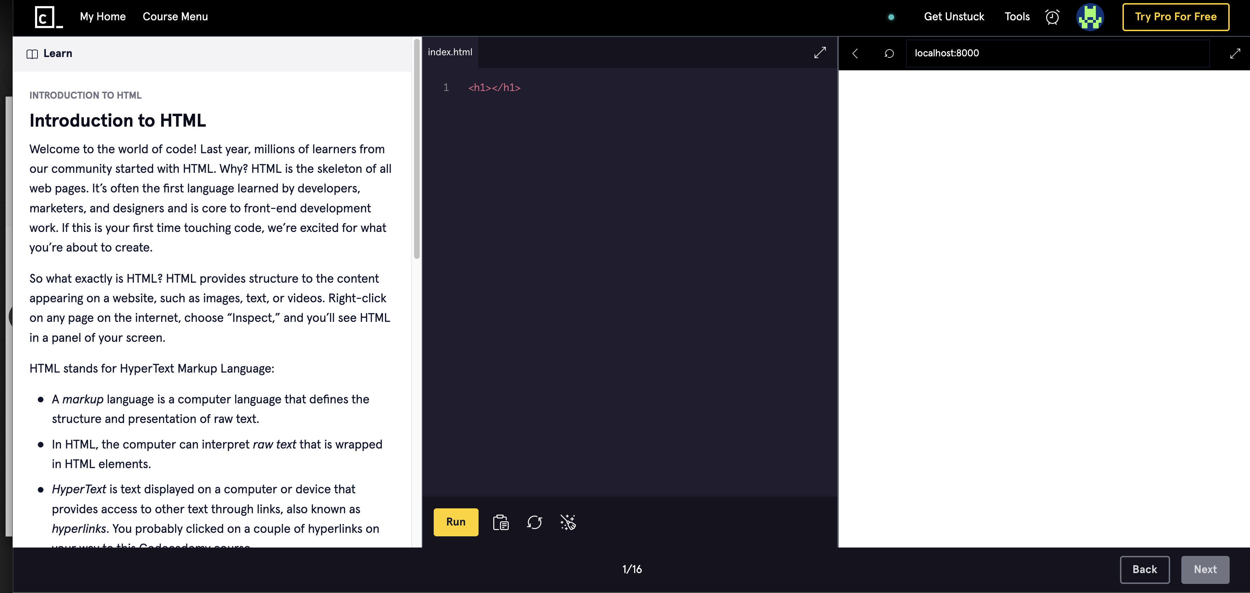This screenshot has height=593, width=1250.
Task: Click the Back button
Action: tap(1144, 569)
